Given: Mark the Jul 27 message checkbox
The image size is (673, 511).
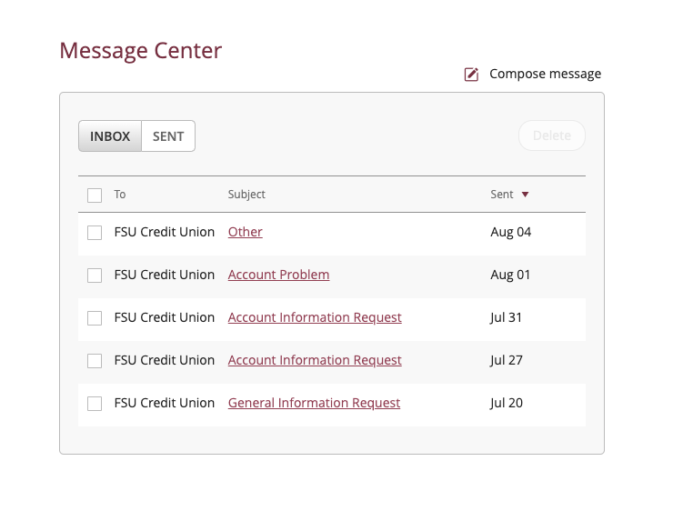Looking at the screenshot, I should tap(95, 361).
